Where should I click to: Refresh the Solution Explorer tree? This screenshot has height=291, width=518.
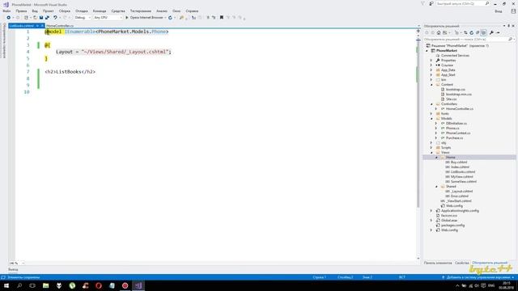(471, 32)
